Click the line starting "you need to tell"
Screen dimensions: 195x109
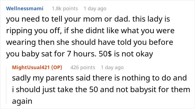88,19
